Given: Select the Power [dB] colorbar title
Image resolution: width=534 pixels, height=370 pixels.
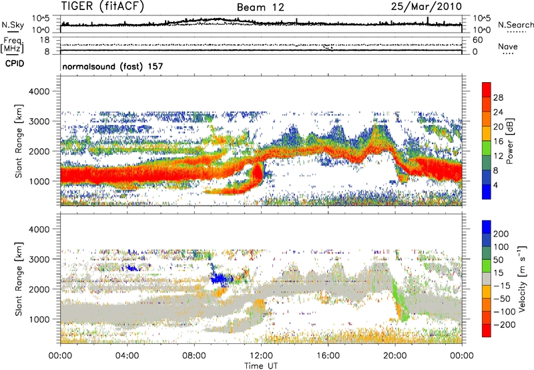Looking at the screenshot, I should pyautogui.click(x=510, y=141).
